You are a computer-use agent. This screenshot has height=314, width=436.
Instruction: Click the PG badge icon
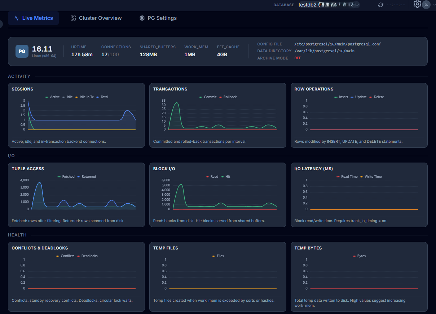[22, 51]
